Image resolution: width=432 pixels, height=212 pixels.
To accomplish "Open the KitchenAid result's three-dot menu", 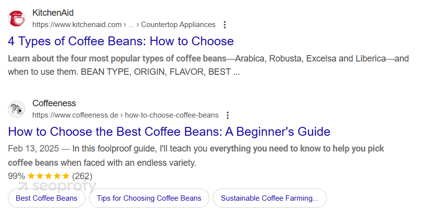I will pos(225,25).
